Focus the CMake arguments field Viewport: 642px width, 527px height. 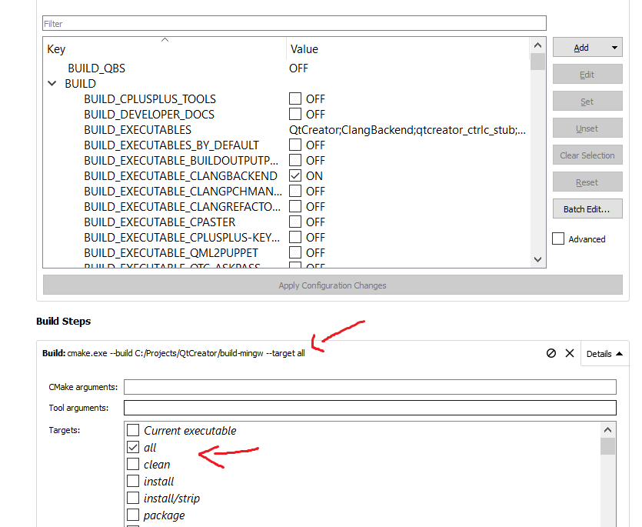coord(370,387)
